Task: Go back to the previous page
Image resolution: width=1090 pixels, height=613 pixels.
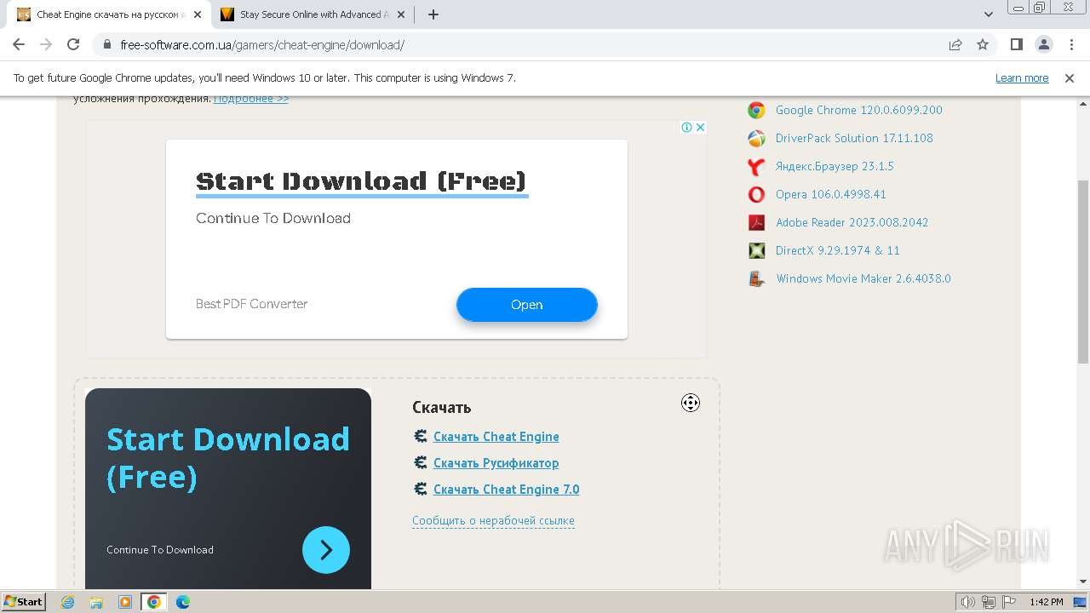Action: click(19, 44)
